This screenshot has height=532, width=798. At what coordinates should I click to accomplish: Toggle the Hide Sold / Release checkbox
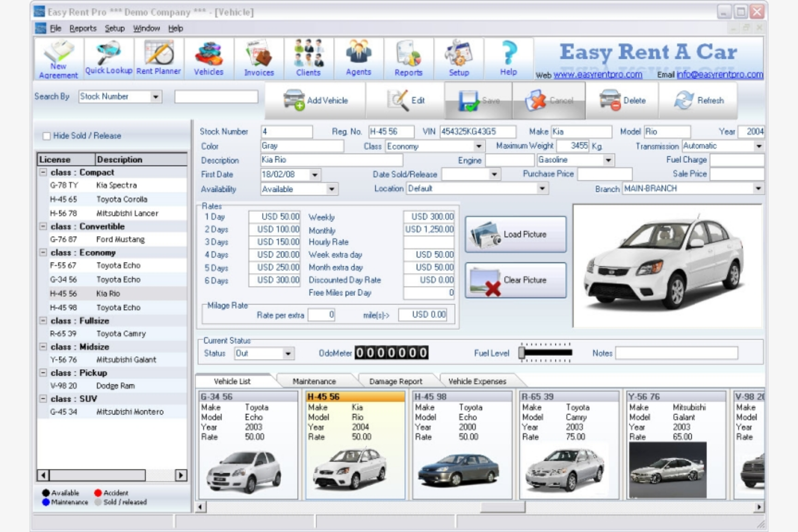pyautogui.click(x=46, y=136)
